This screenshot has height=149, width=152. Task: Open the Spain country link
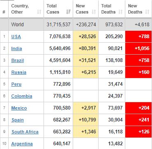tap(18, 120)
